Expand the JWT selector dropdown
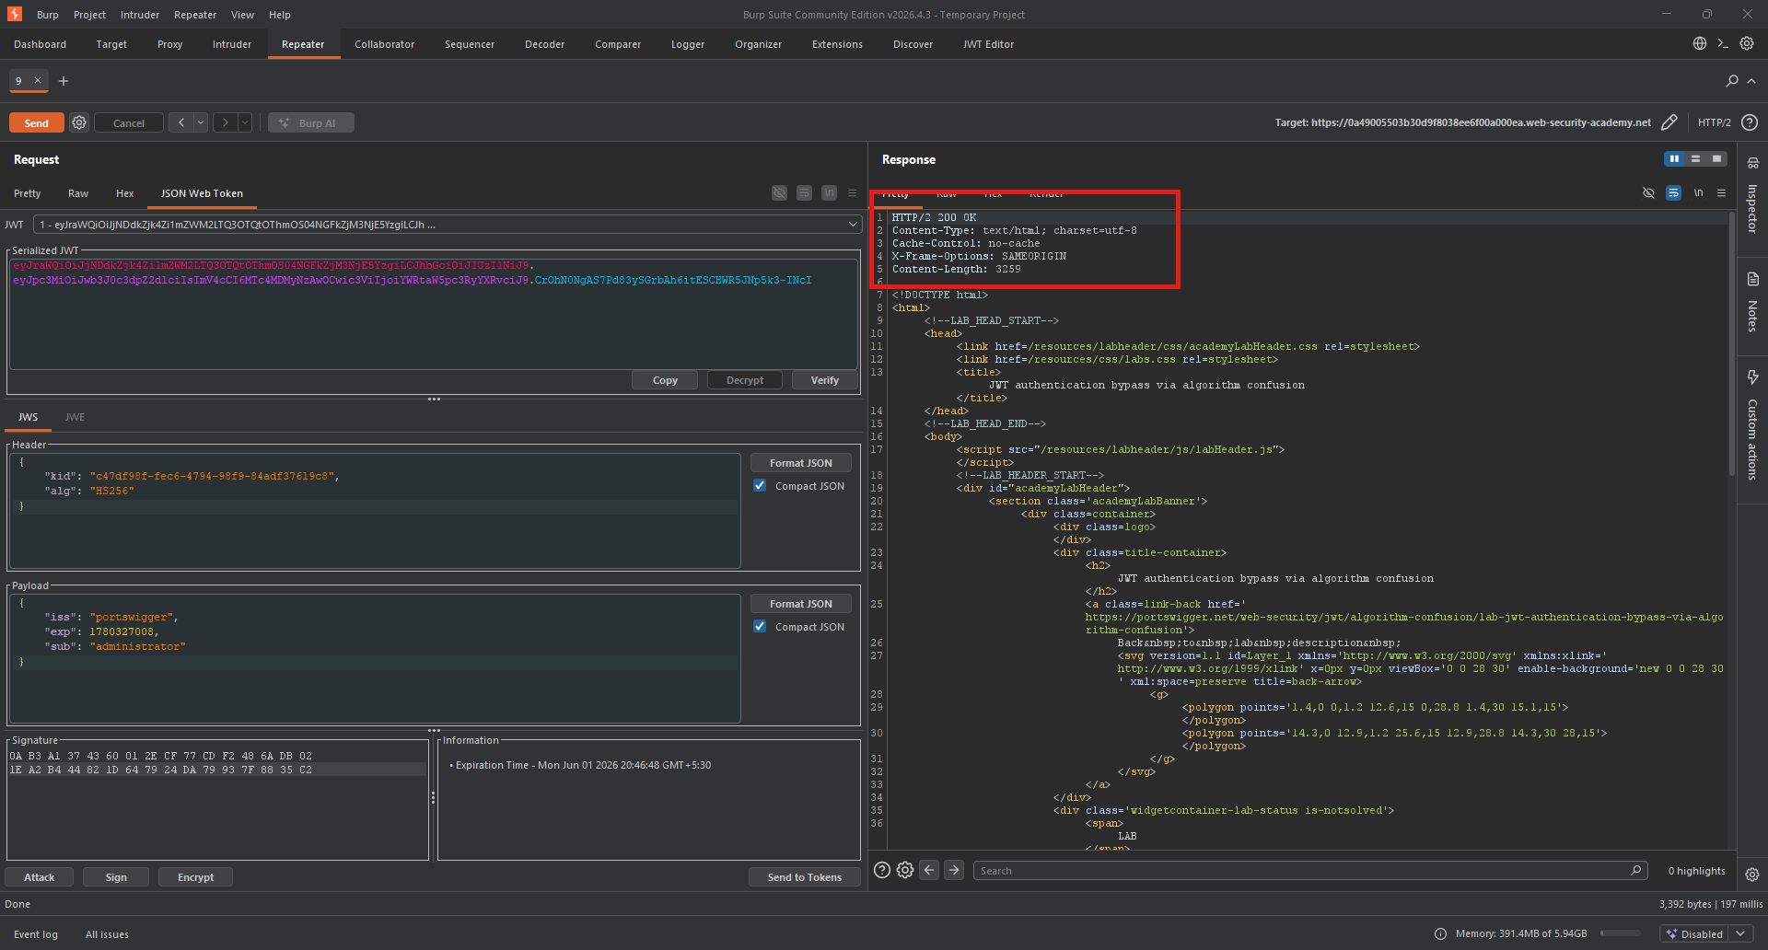Screen dimensions: 1768x950 click(853, 224)
